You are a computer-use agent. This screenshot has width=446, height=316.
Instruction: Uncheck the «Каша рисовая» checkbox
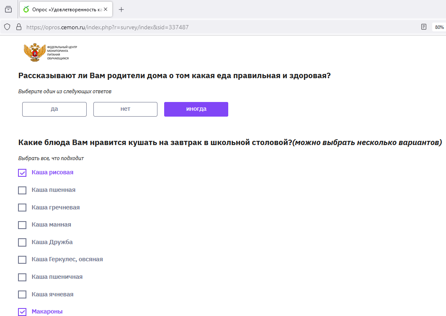22,173
